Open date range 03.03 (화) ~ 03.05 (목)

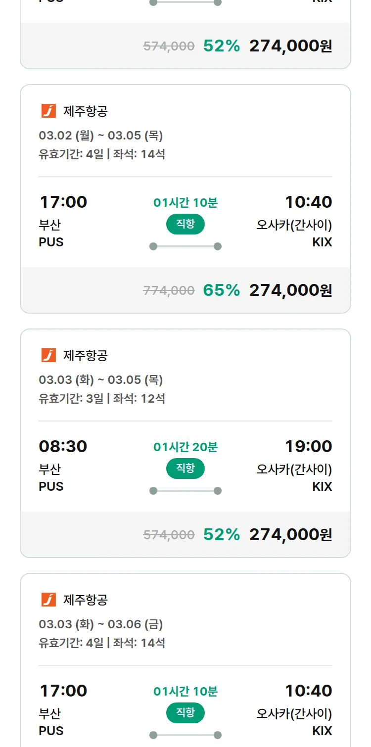point(101,380)
